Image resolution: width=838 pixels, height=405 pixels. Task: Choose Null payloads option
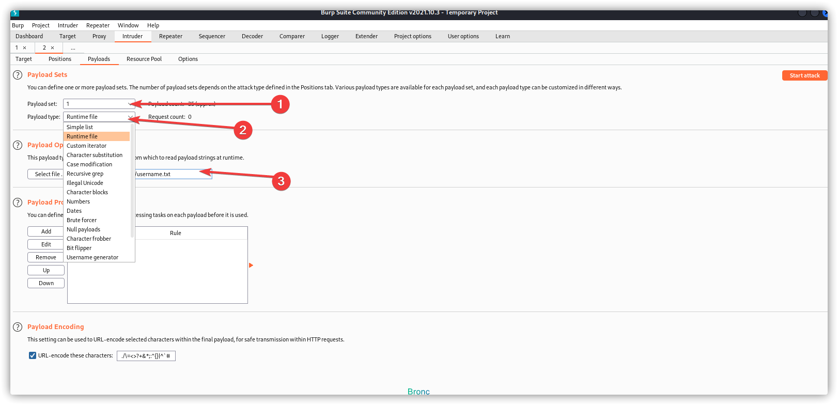click(97, 229)
